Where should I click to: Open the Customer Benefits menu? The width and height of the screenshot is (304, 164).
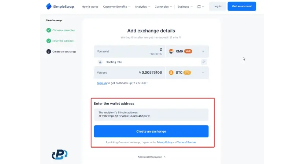117,7
